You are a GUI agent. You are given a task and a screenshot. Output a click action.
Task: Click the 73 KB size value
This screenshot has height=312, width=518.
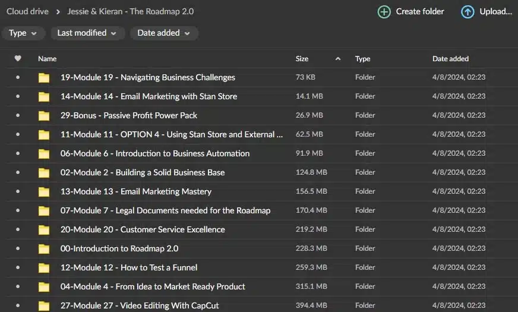[x=305, y=77]
